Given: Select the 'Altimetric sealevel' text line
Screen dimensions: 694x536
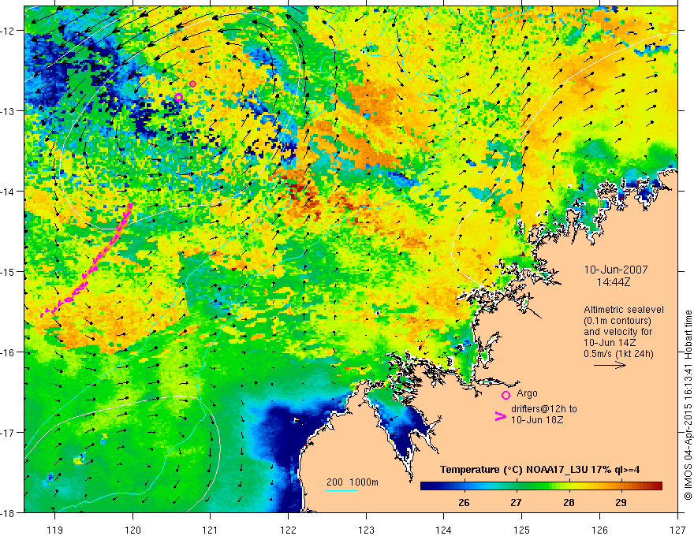Looking at the screenshot, I should (624, 310).
